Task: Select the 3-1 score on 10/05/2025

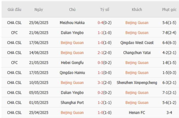Action: [100, 83]
